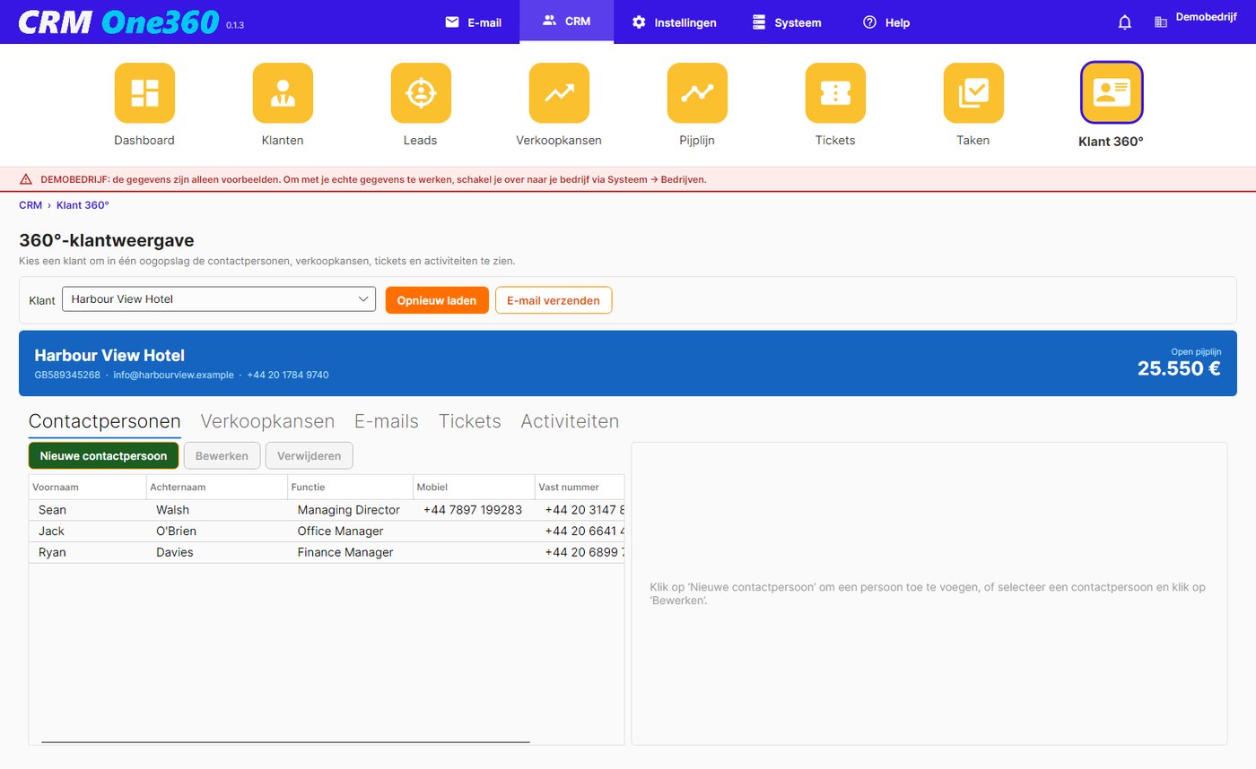Click the contacts table horizontal scrollbar
1256x769 pixels.
[285, 742]
